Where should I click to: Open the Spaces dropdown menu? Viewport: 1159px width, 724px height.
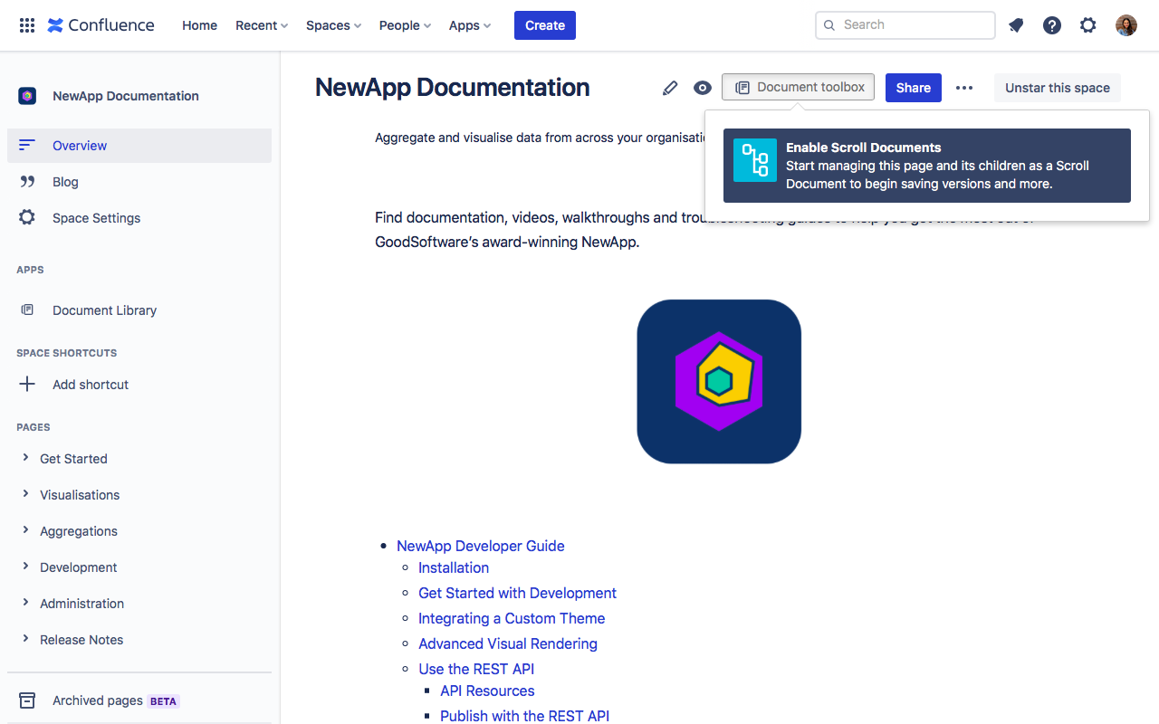pos(333,25)
